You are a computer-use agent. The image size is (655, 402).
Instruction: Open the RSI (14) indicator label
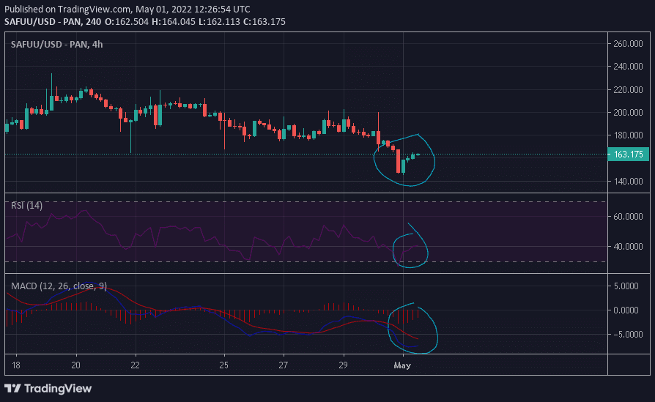coord(26,206)
